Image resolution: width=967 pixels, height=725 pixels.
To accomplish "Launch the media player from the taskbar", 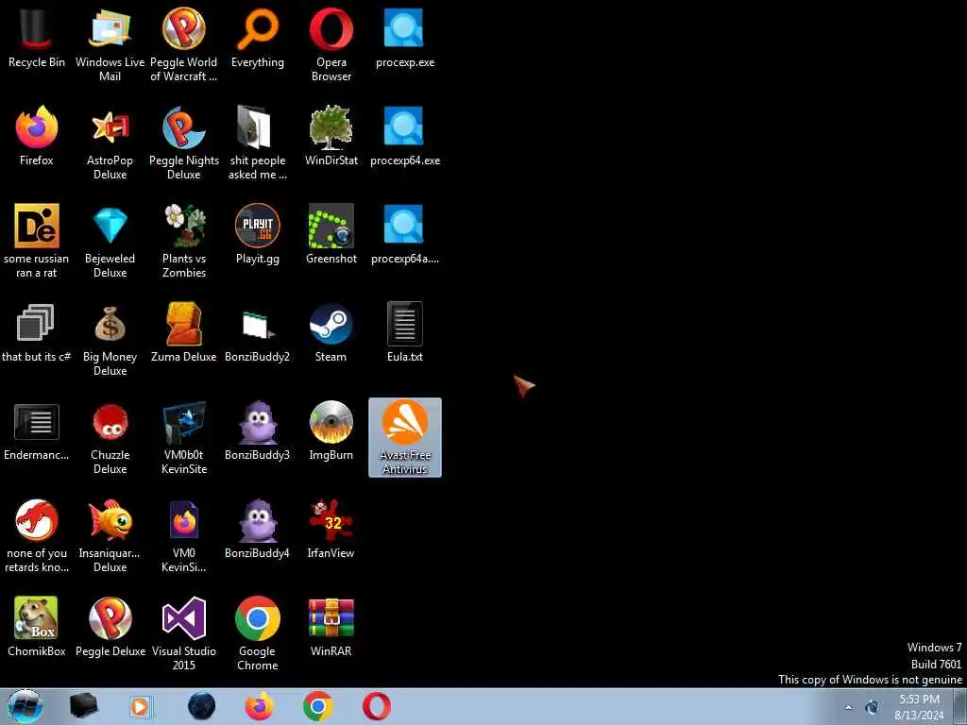I will point(142,706).
